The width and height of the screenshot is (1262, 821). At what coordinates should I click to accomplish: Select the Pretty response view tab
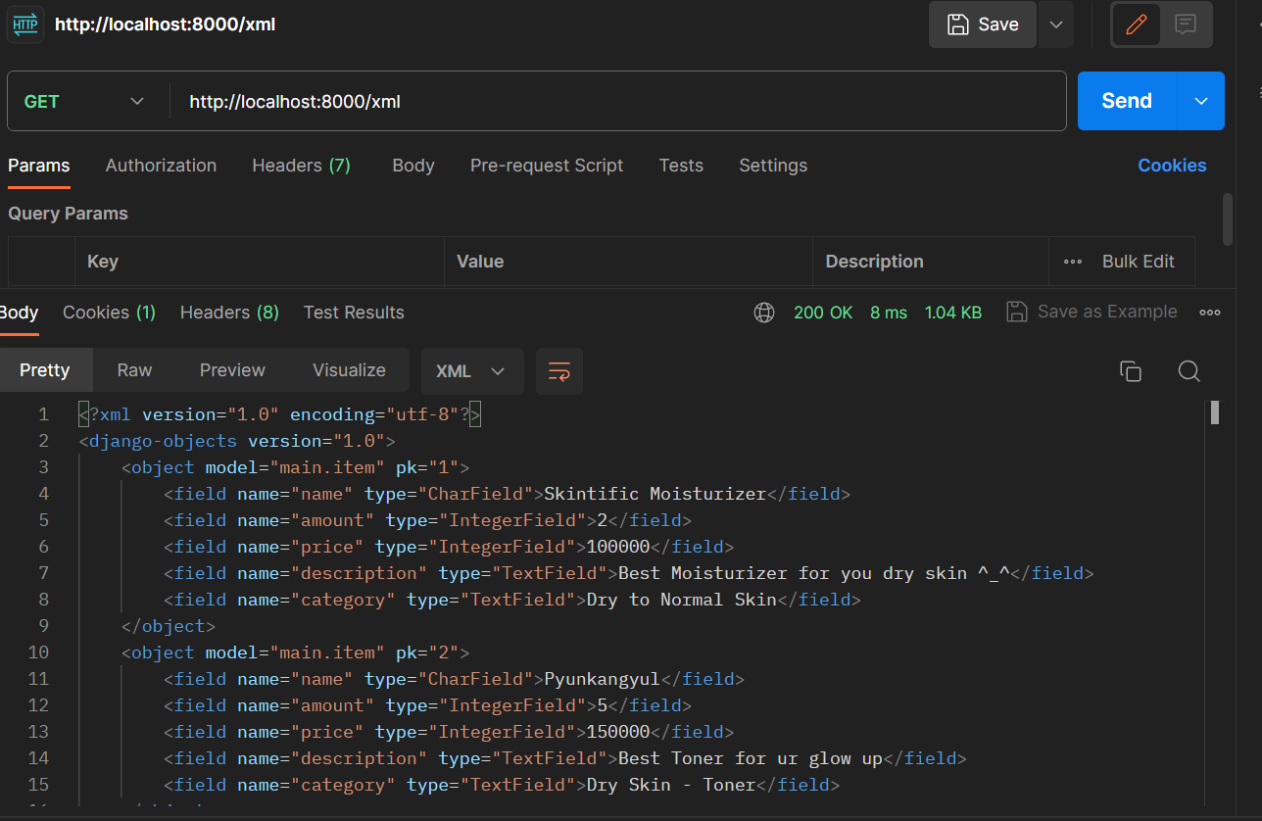click(46, 370)
